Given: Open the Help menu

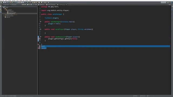Looking at the screenshot, I should tap(30, 1).
